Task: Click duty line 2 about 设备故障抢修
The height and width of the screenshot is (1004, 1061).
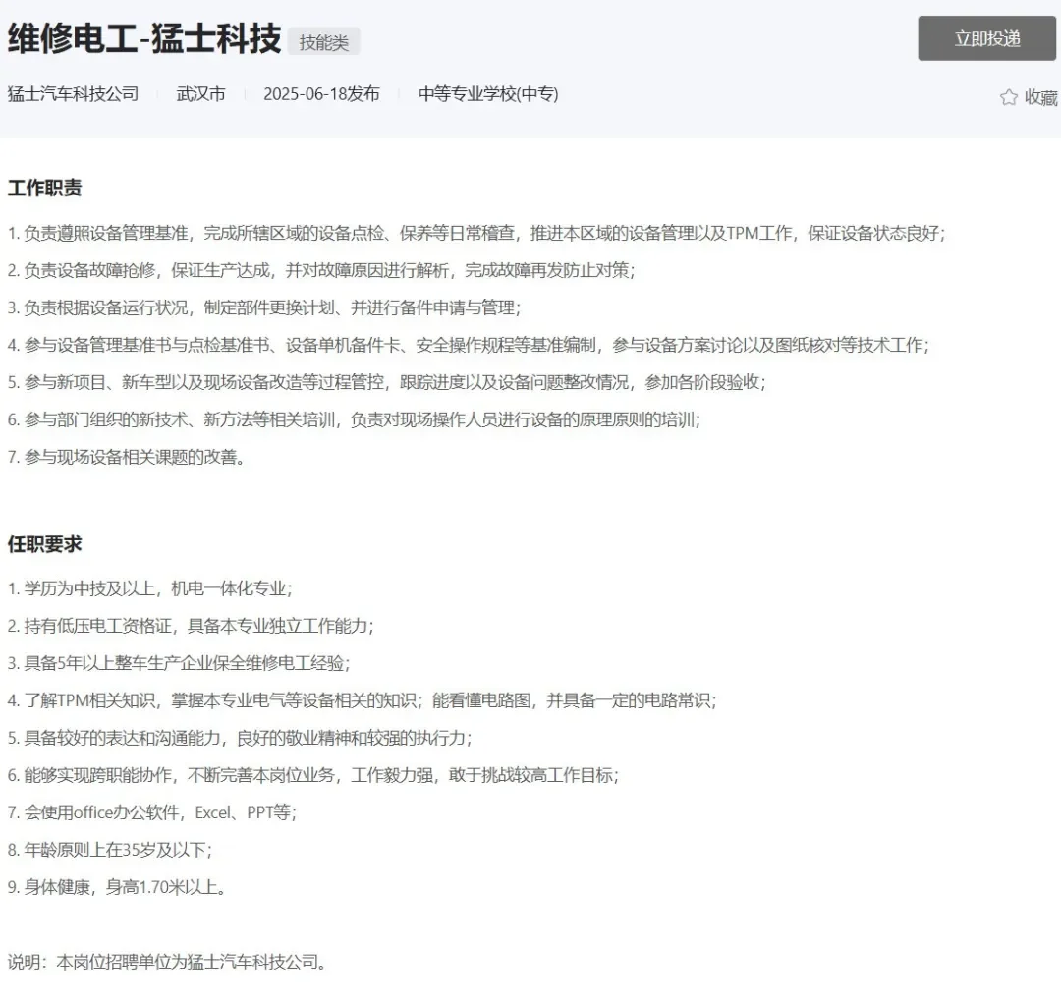Action: pyautogui.click(x=321, y=270)
